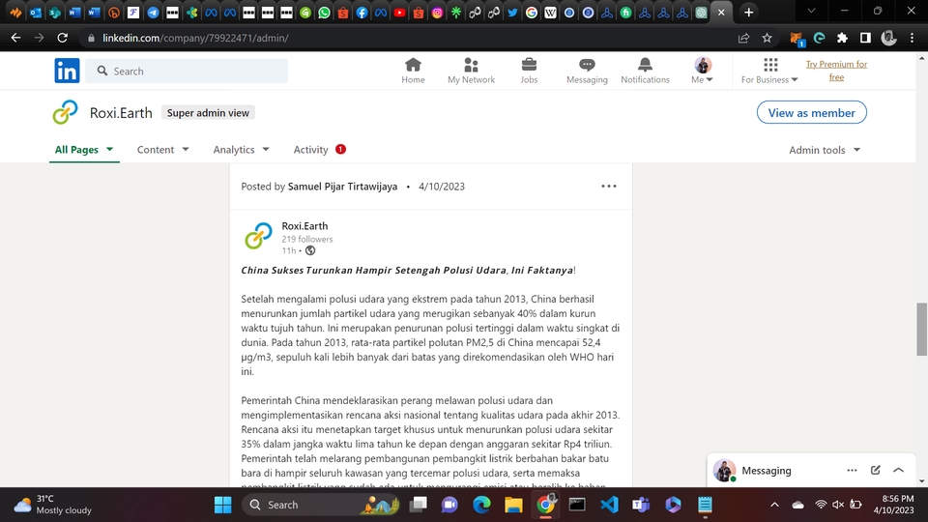Click the Roxi.Earth post avatar logo
This screenshot has width=928, height=522.
coord(258,236)
